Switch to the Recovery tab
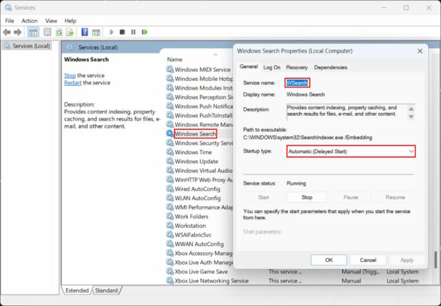441x306 pixels. point(297,67)
